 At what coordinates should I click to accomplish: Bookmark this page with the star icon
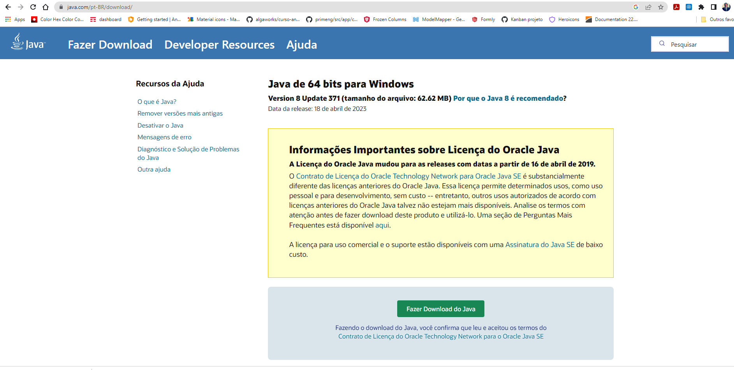661,7
